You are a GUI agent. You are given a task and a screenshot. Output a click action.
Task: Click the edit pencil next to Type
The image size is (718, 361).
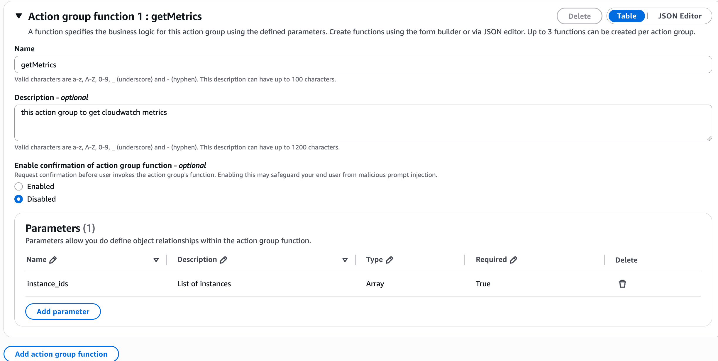coord(389,260)
